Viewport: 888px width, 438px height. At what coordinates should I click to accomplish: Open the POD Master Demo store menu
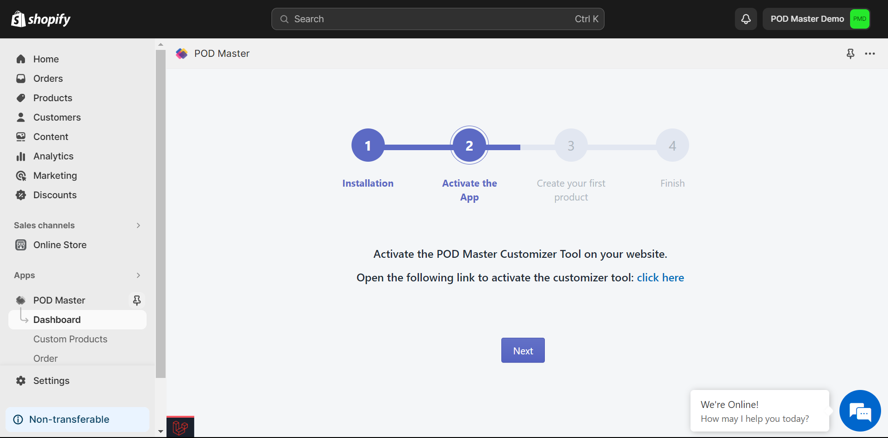click(x=816, y=19)
